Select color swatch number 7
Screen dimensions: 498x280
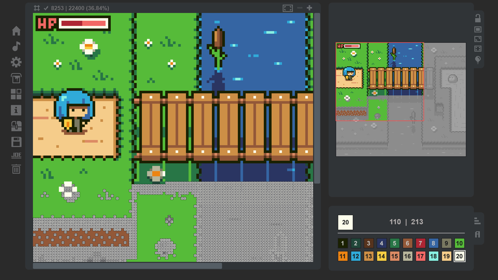click(420, 243)
